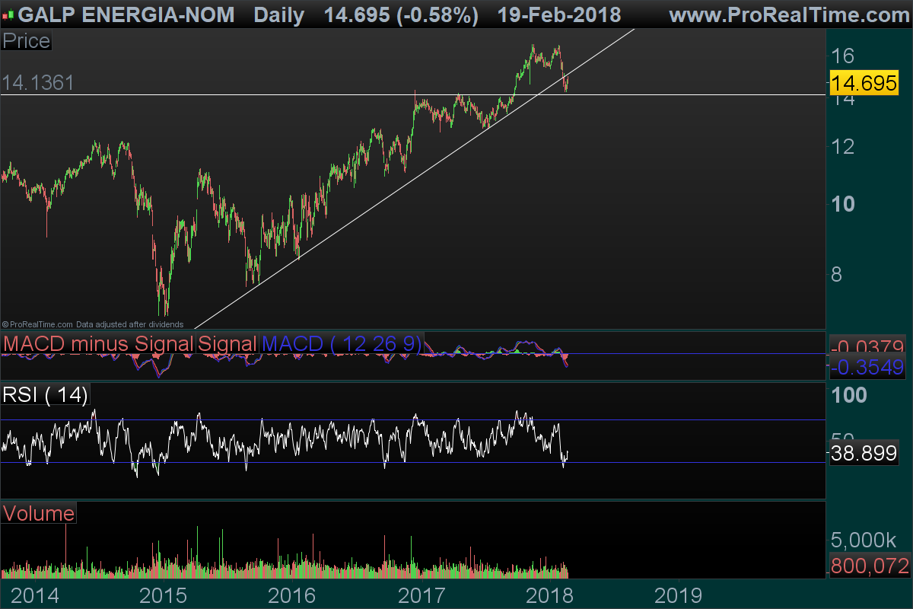Click the 100 level on RSI axis
The image size is (913, 609).
848,394
